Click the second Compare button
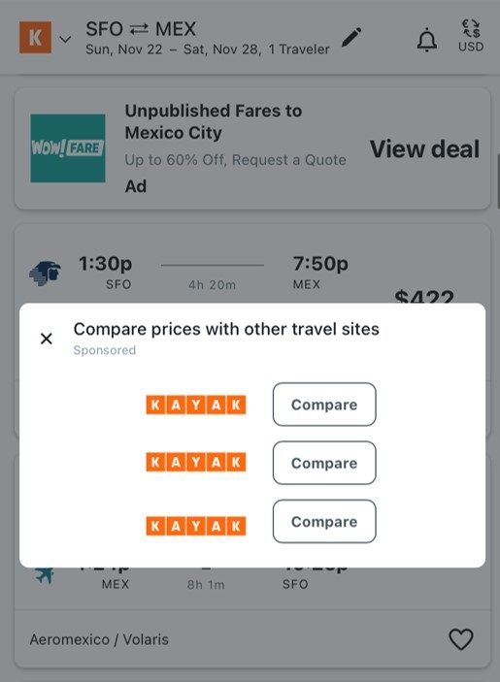500x682 pixels. (x=324, y=463)
